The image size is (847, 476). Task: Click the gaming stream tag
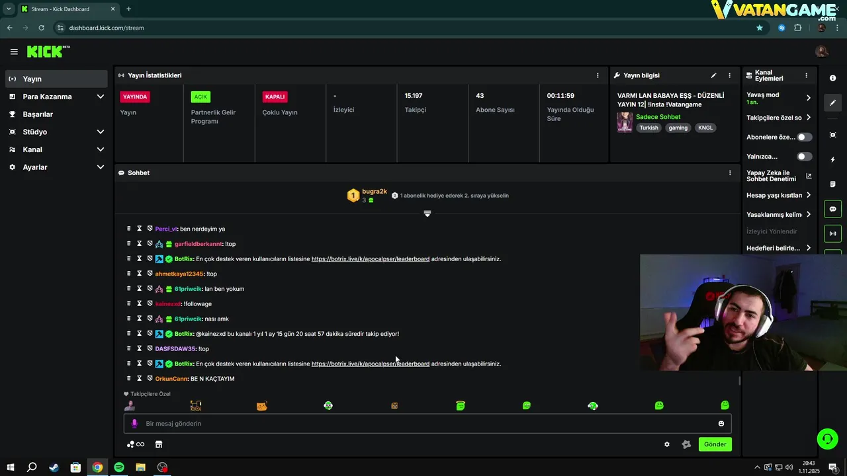[678, 128]
